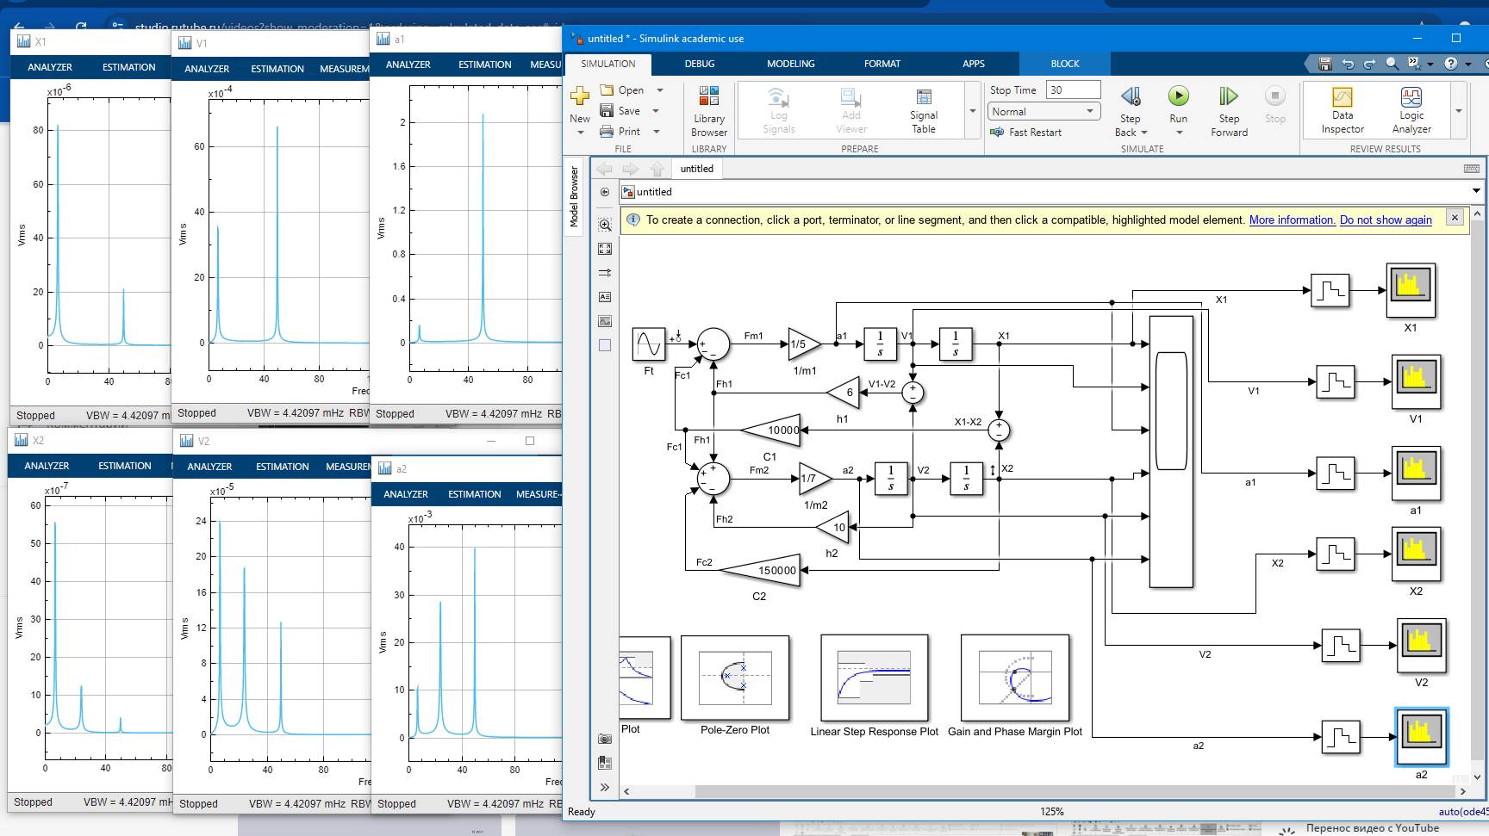Switch to the DEBUG ribbon tab

[700, 63]
